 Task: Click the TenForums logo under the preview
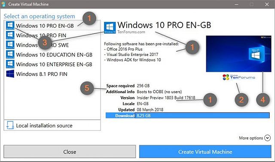[239, 77]
